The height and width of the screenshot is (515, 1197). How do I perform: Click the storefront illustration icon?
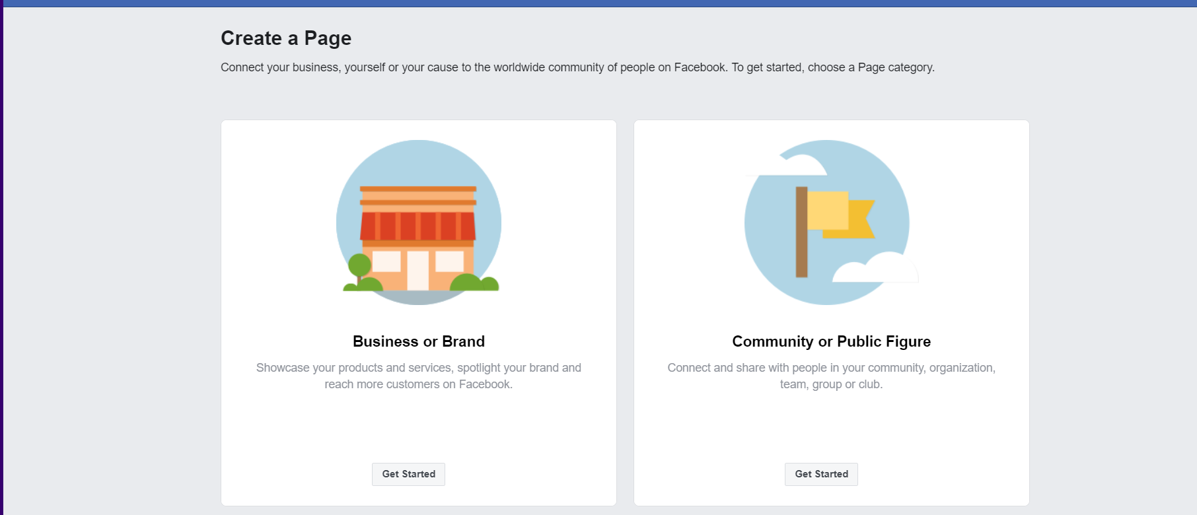click(x=418, y=223)
